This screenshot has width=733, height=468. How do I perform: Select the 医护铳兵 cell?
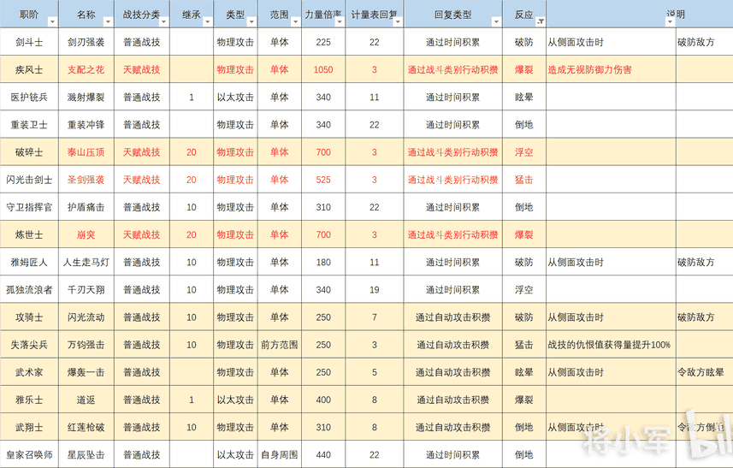(x=29, y=98)
